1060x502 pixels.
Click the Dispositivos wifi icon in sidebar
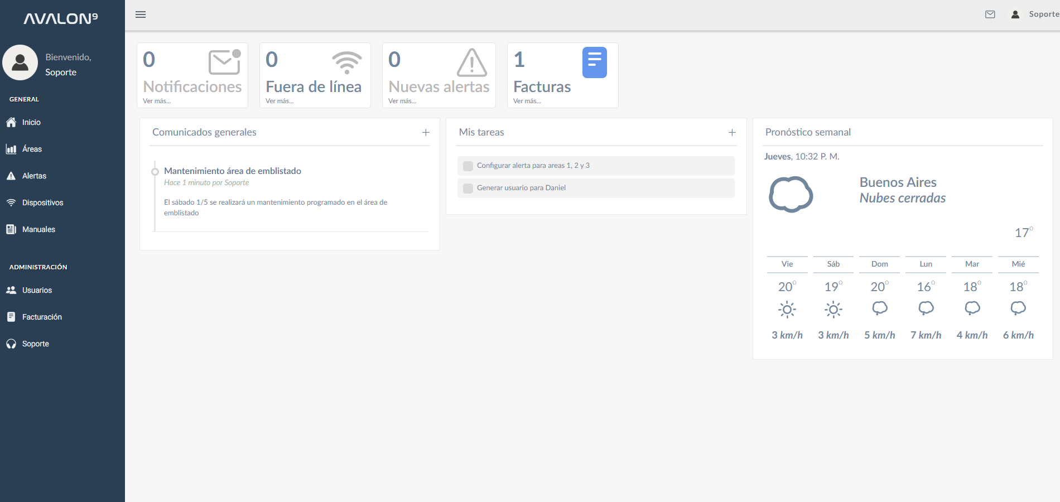11,202
